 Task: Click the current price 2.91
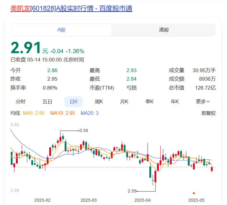(26, 48)
